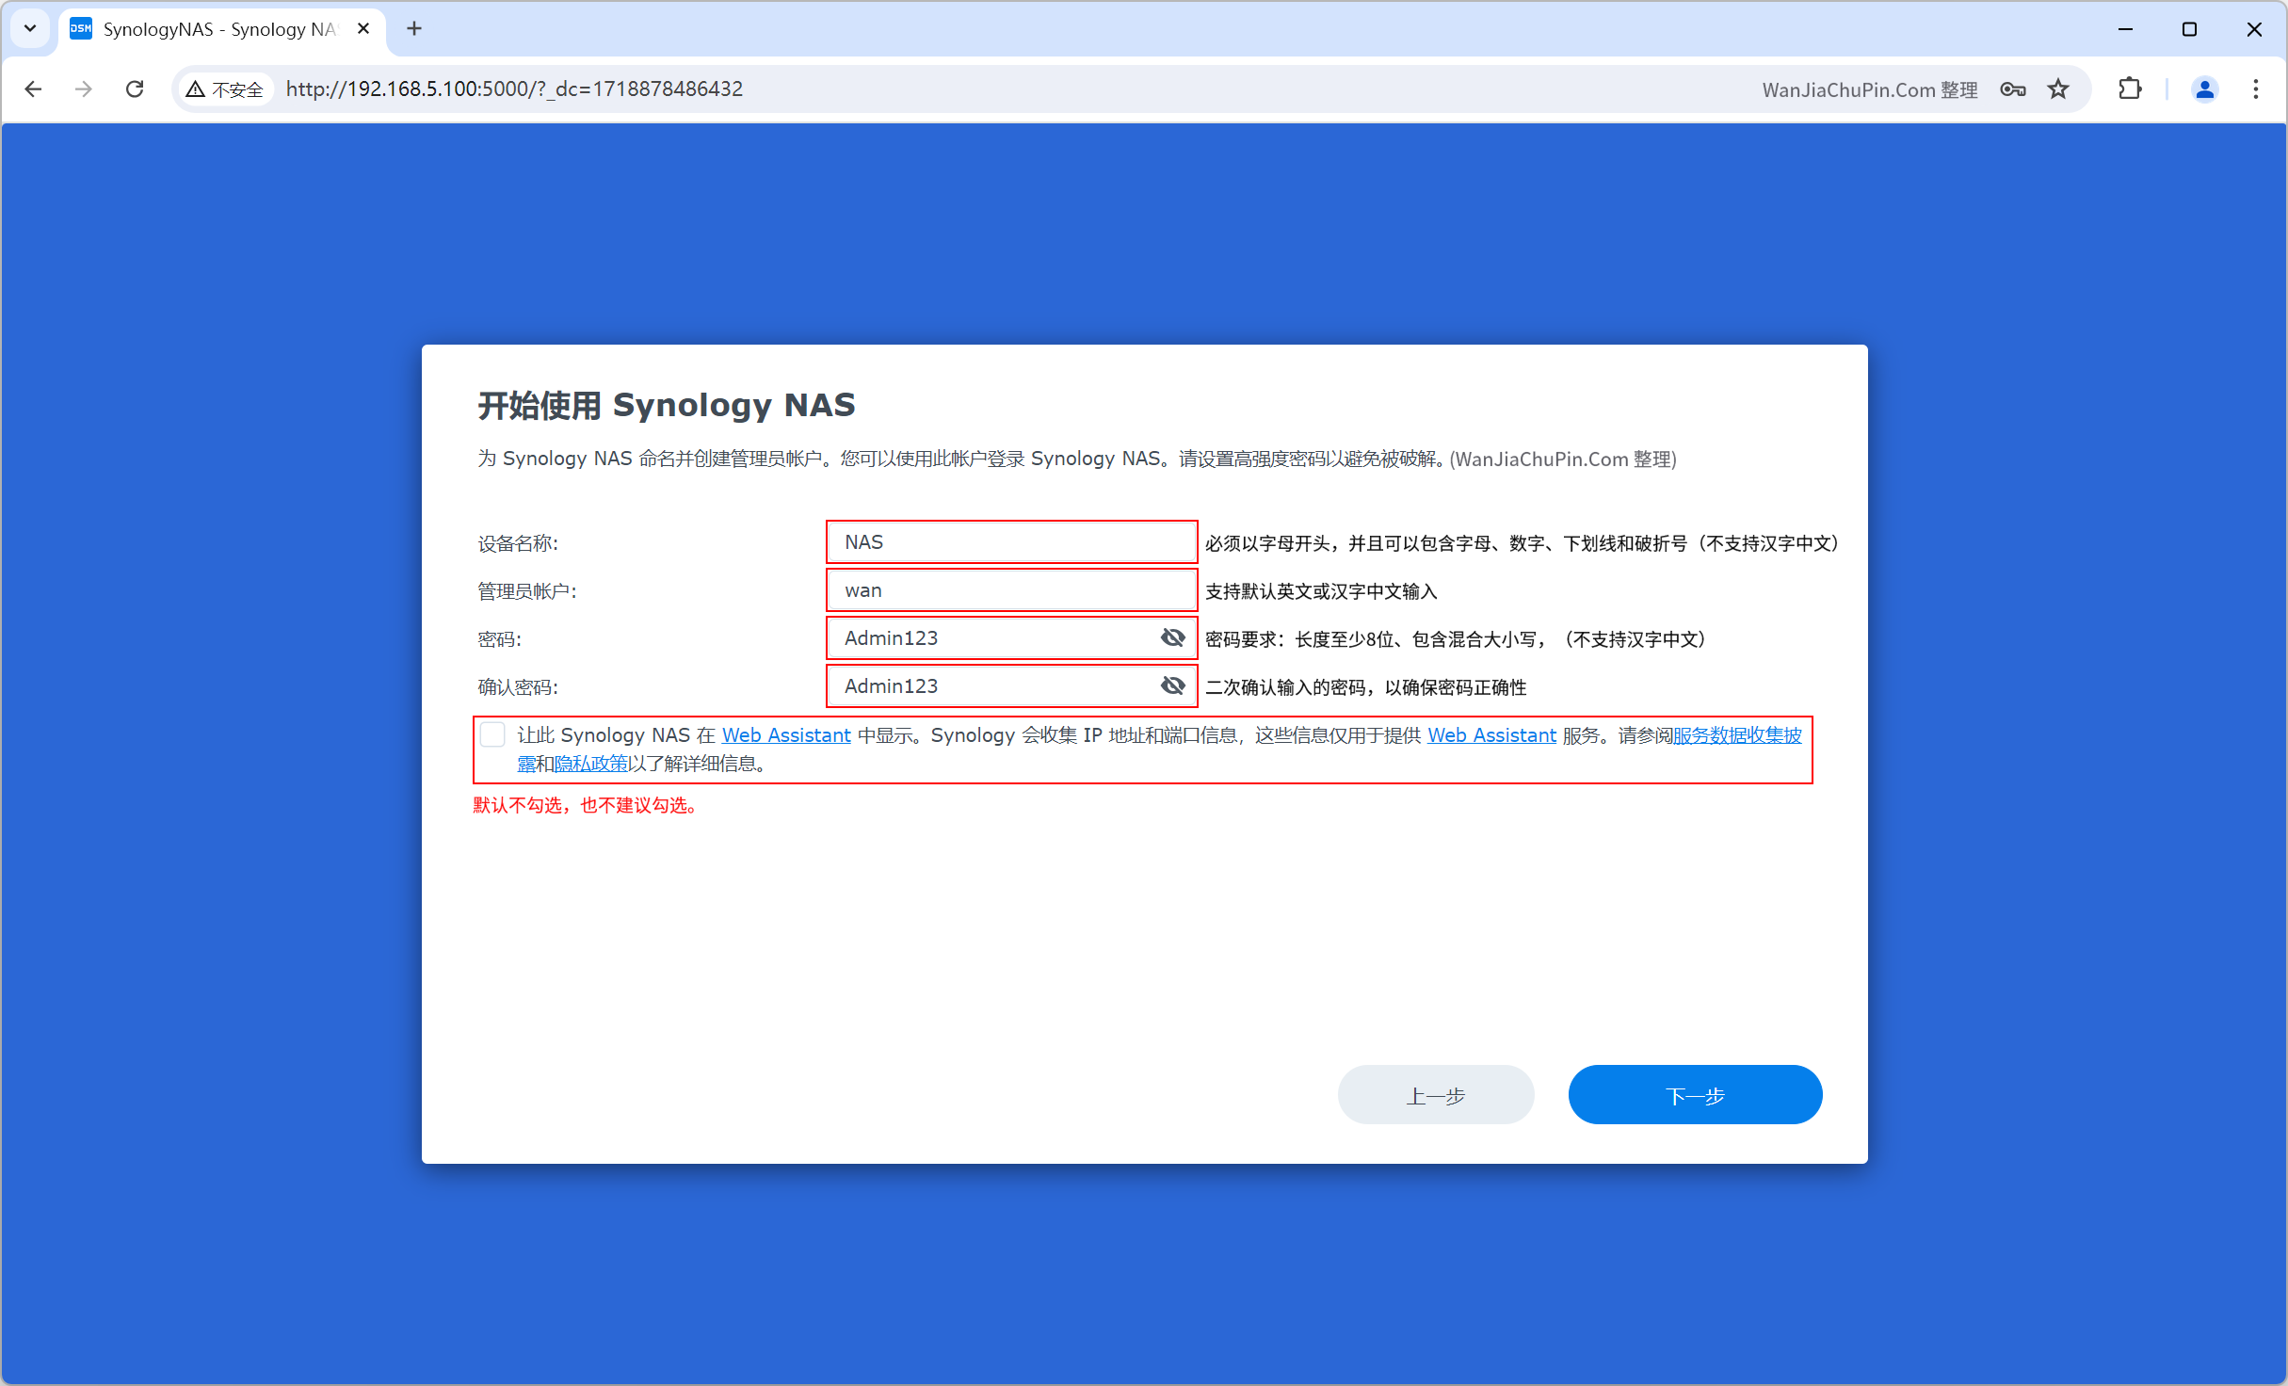Minimize the browser window
The image size is (2288, 1386).
coord(2125,29)
